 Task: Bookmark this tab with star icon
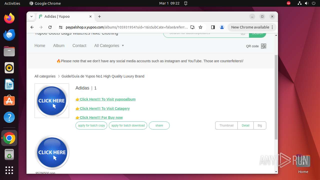click(x=200, y=27)
